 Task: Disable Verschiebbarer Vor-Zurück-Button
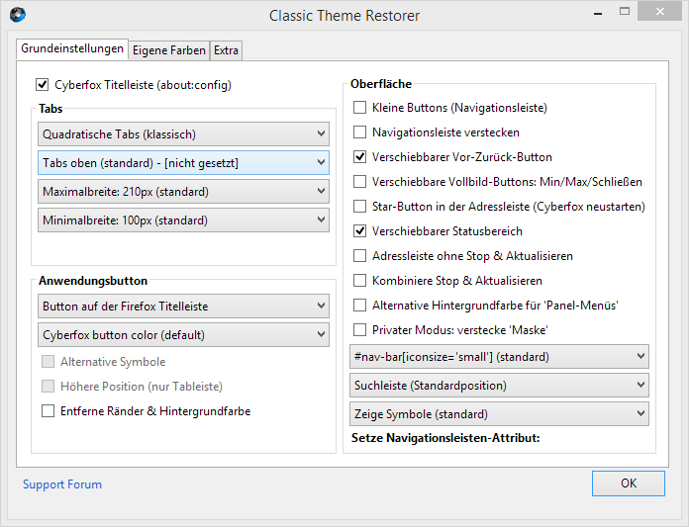click(360, 157)
